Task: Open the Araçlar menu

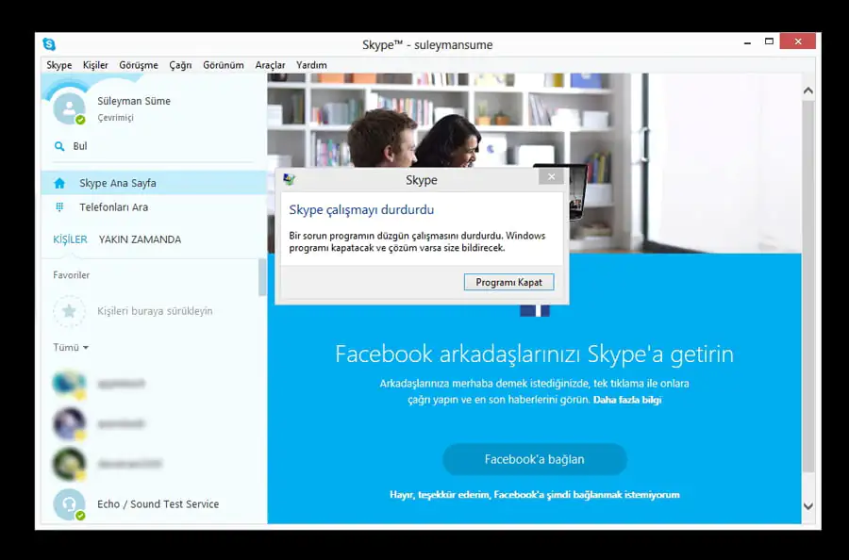Action: click(x=270, y=65)
